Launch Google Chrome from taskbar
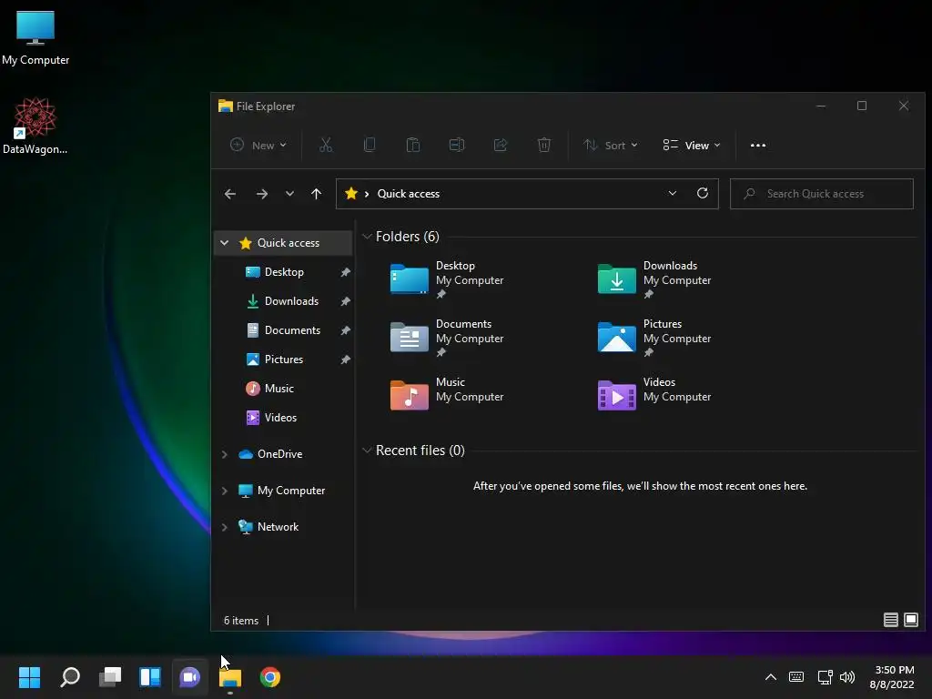 coord(269,677)
